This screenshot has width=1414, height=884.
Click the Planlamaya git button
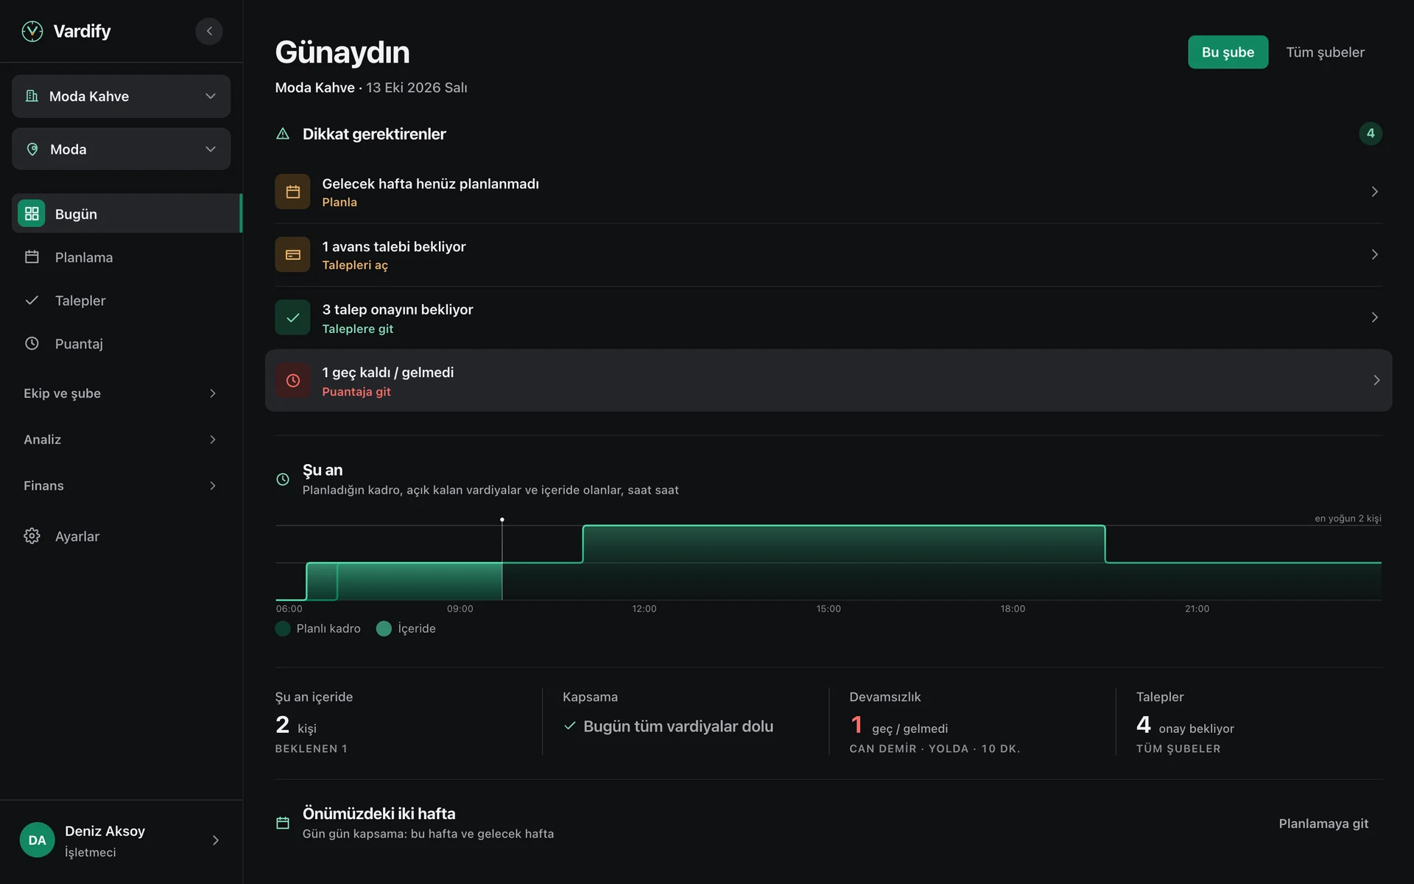(x=1323, y=824)
